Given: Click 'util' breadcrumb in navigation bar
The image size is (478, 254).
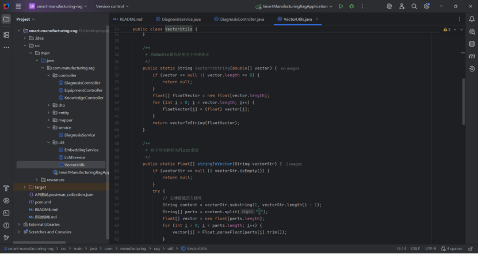Looking at the screenshot, I should click(x=170, y=248).
